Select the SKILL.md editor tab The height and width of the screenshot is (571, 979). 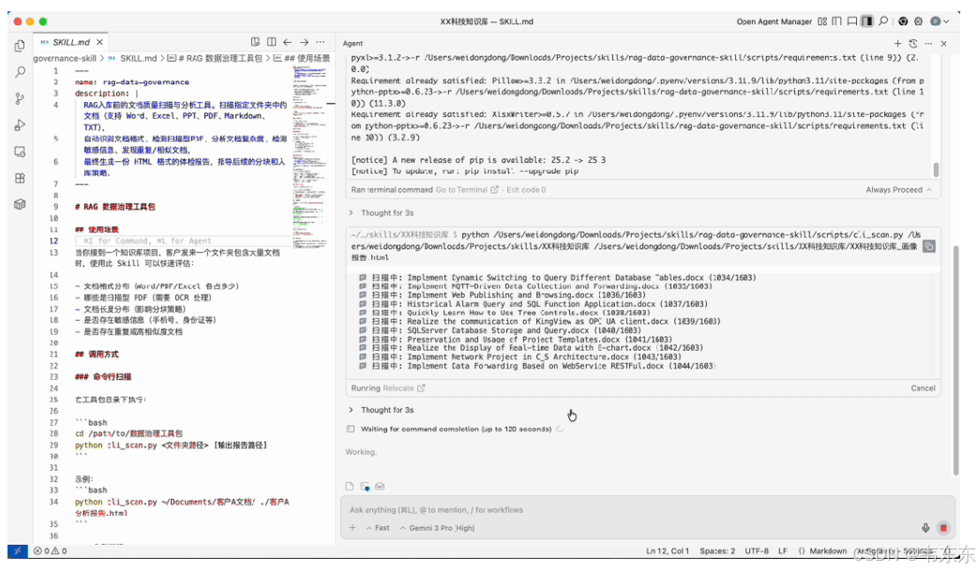(x=70, y=42)
